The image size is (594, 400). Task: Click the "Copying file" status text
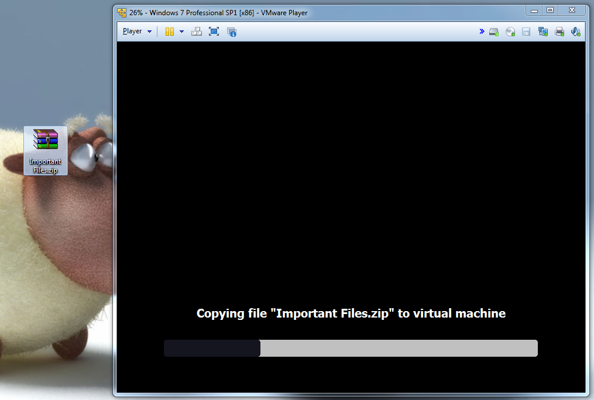(x=351, y=313)
